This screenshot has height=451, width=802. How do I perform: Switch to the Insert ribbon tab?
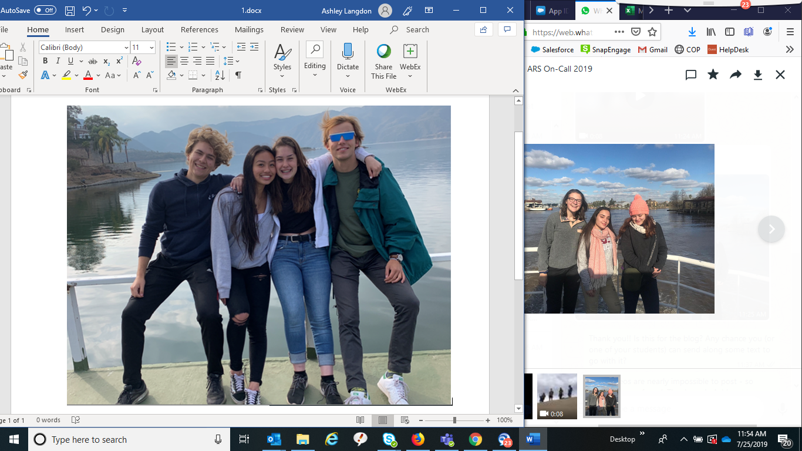(75, 29)
